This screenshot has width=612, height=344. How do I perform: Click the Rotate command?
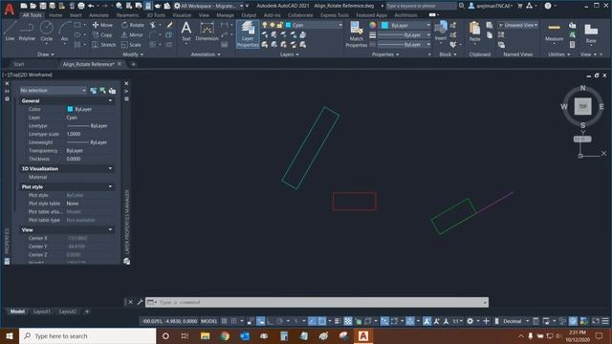132,25
